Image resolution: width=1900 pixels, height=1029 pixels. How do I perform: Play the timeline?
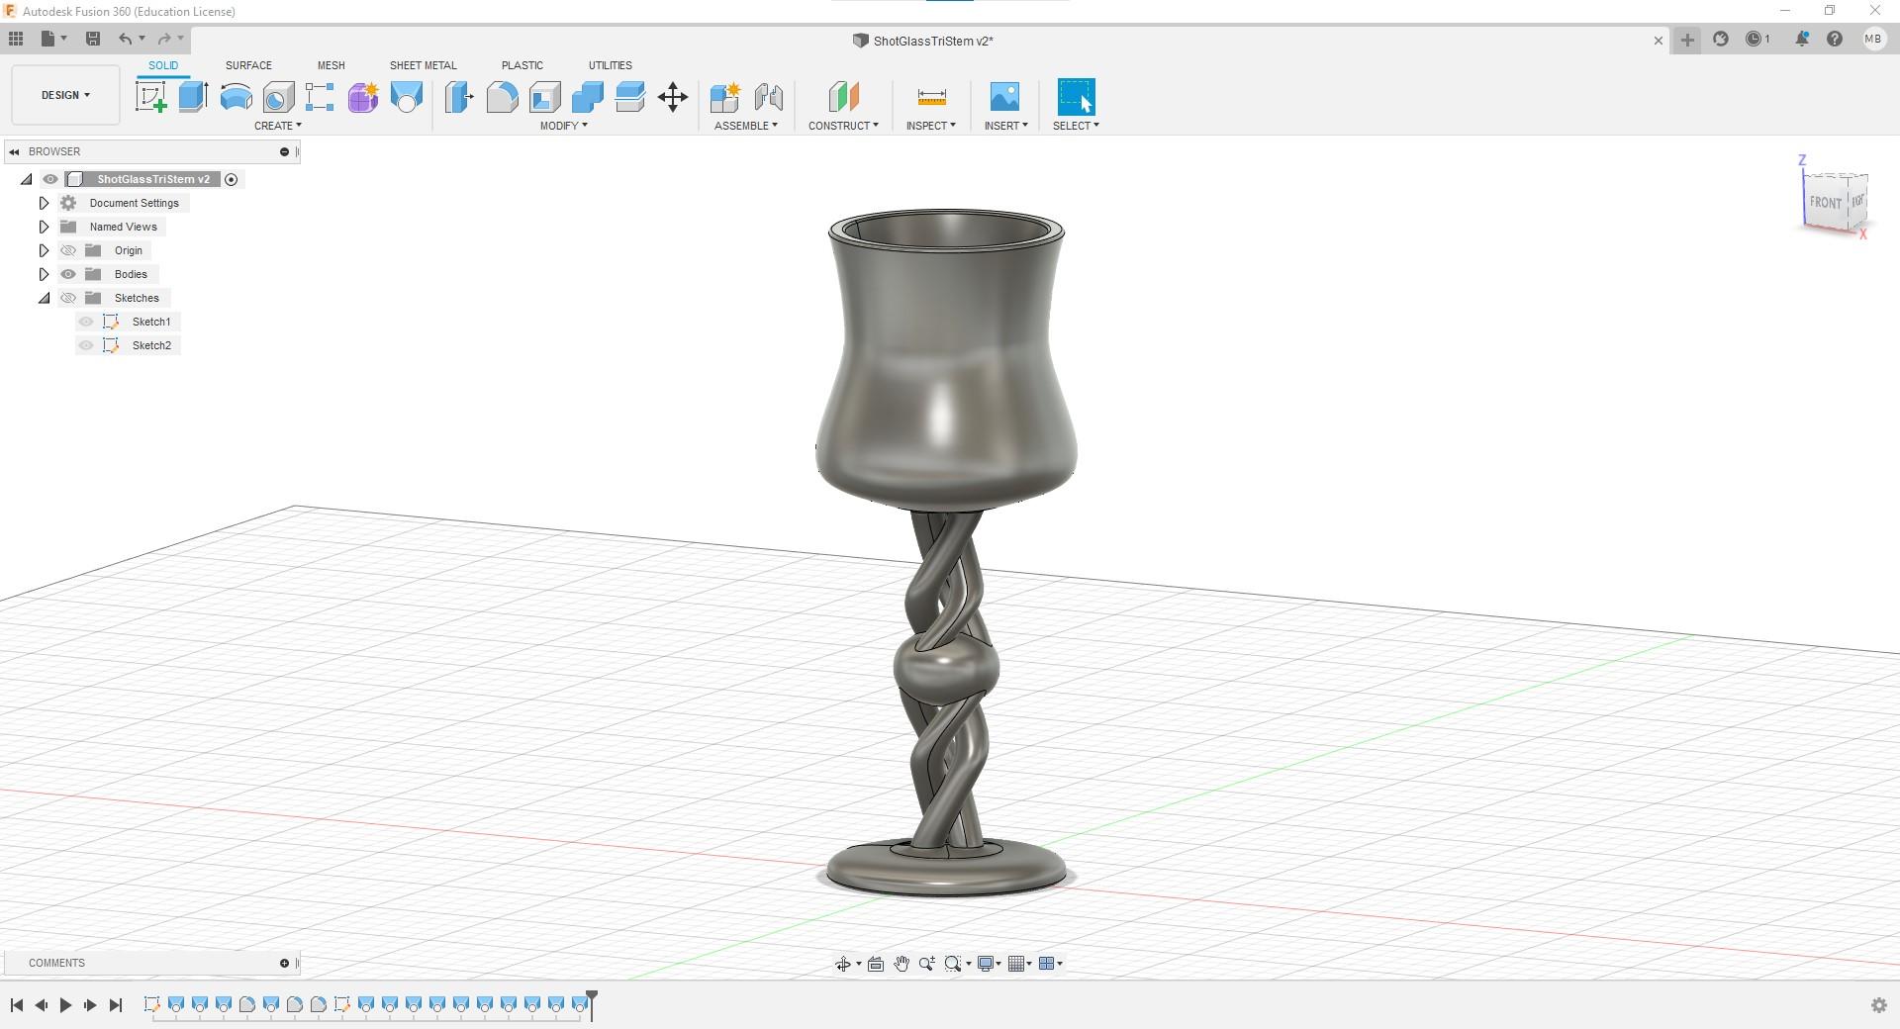coord(65,1005)
